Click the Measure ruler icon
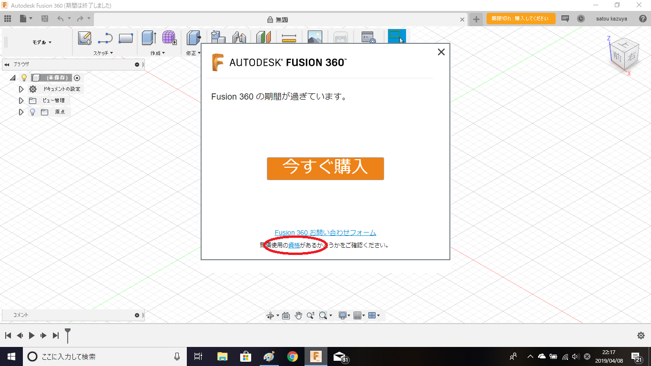Viewport: 651px width, 366px height. 289,38
